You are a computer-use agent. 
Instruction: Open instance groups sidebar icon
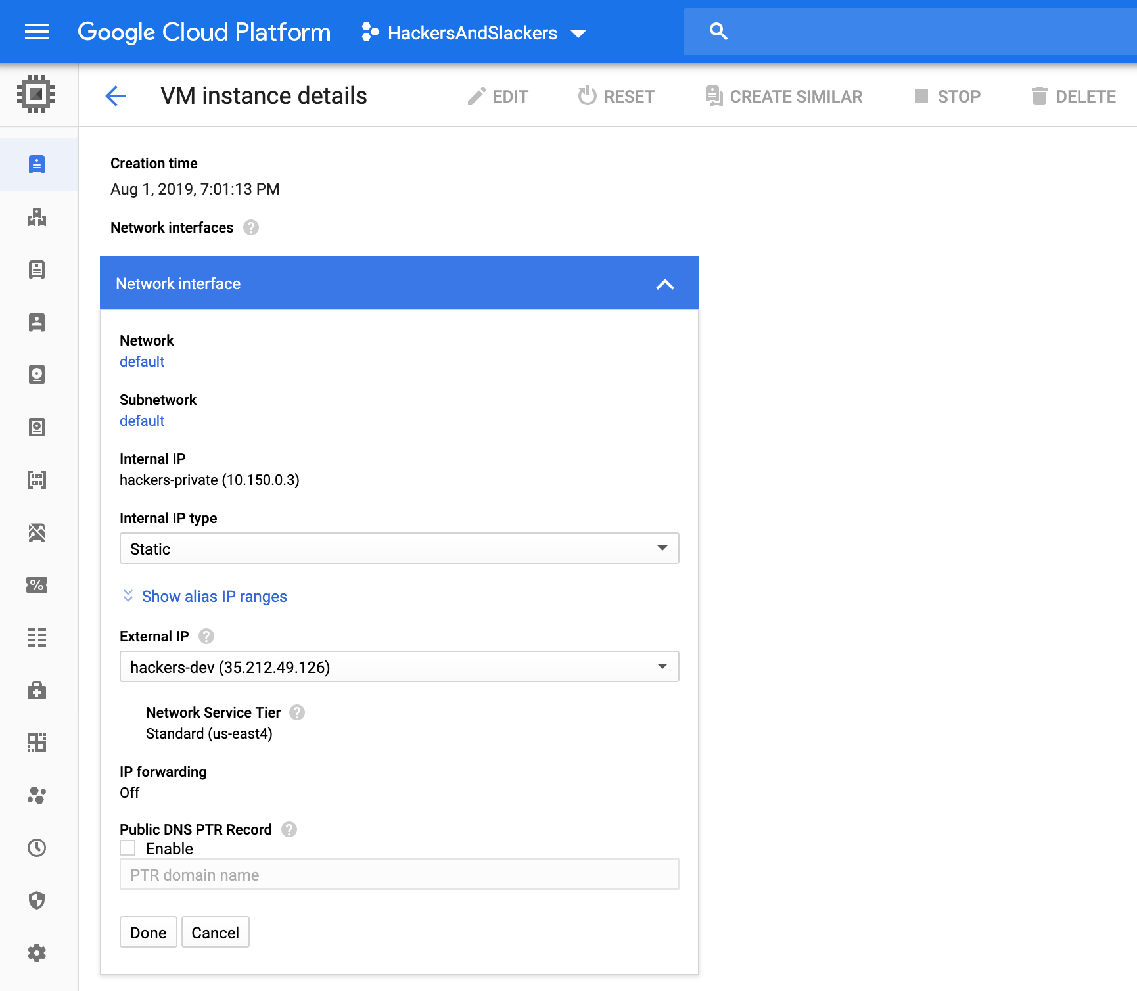[x=37, y=217]
